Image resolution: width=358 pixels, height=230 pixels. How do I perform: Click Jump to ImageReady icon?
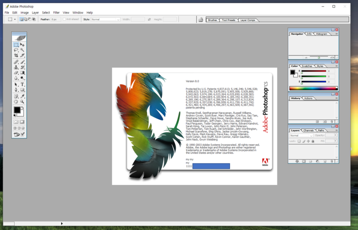pos(17,134)
